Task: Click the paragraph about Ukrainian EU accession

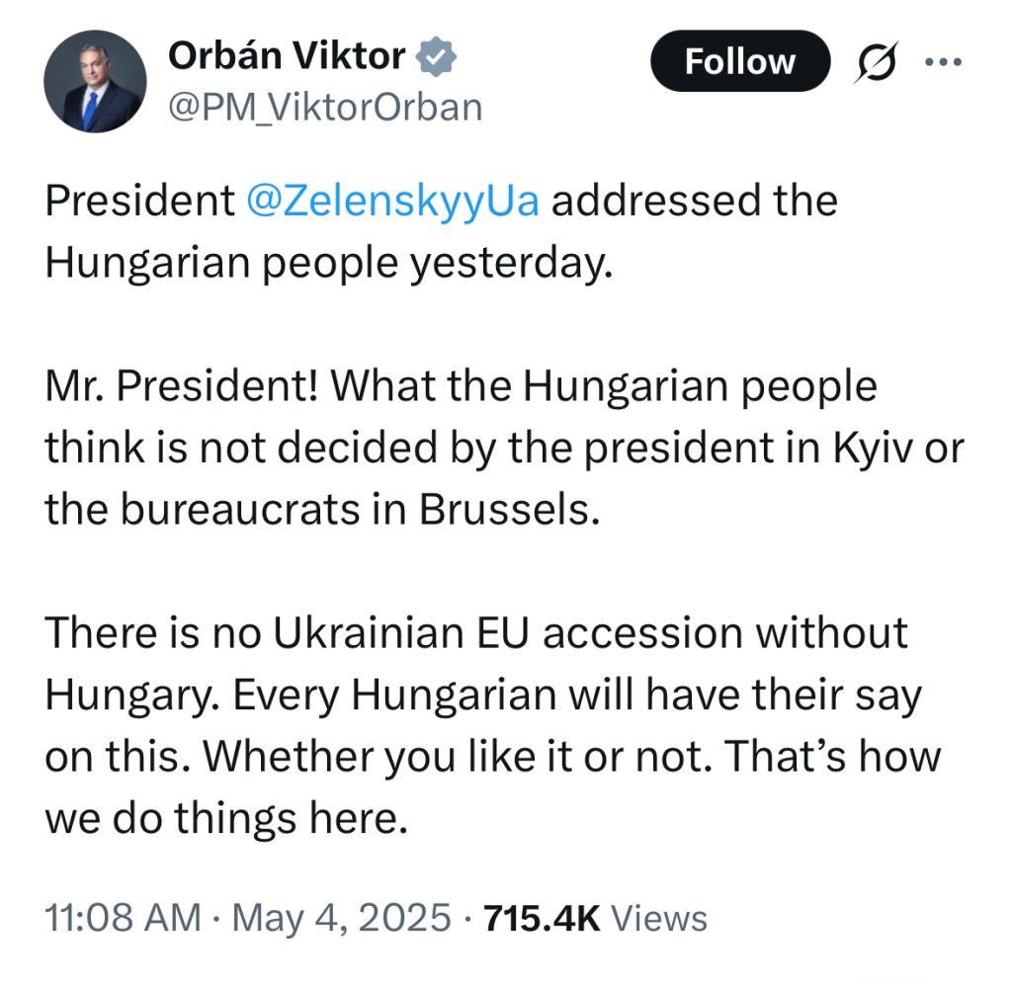Action: pyautogui.click(x=493, y=725)
